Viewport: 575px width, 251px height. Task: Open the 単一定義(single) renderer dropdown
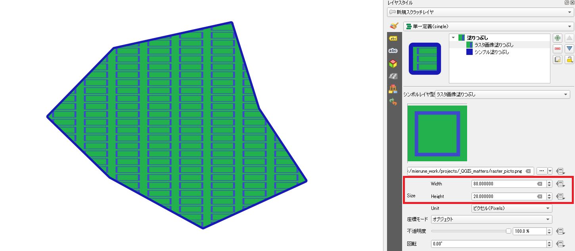click(x=489, y=26)
